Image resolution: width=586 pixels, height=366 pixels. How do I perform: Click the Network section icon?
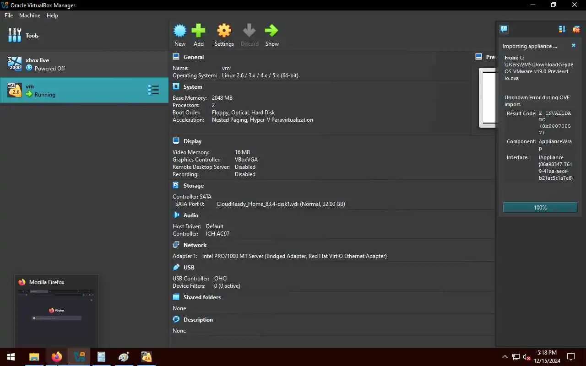click(176, 245)
